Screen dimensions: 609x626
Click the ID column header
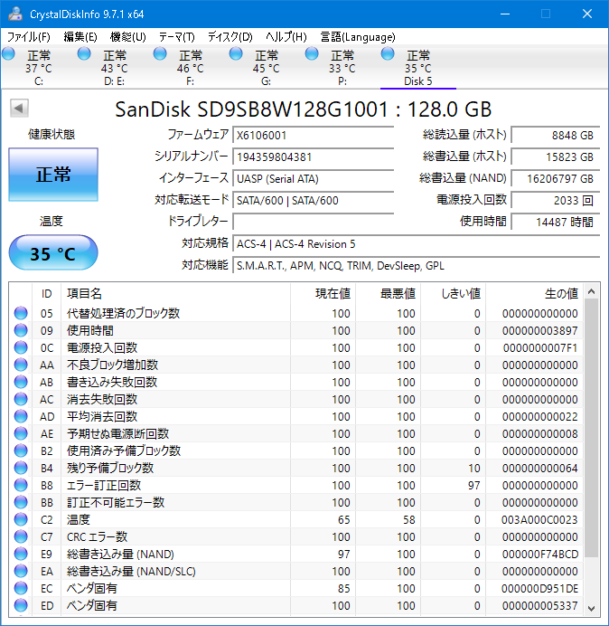click(47, 294)
